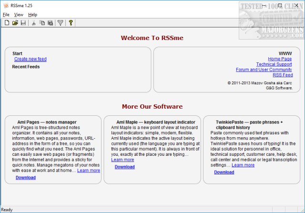Open the File menu
Image resolution: width=305 pixels, height=213 pixels.
pos(6,15)
